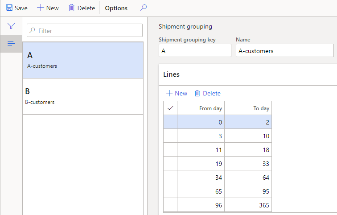The height and width of the screenshot is (215, 337).
Task: Click the From day cell with value 11
Action: [x=201, y=149]
